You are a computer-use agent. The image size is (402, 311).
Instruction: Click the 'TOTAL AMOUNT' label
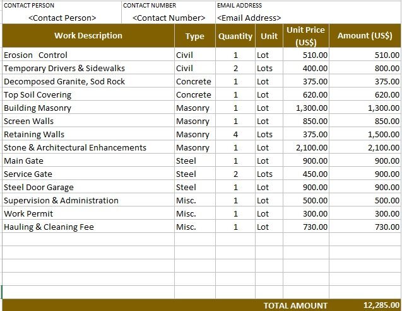295,305
